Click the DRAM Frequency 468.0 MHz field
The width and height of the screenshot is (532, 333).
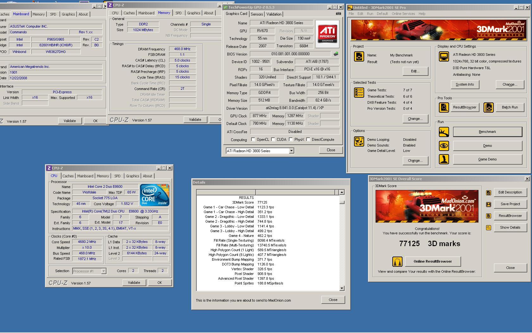click(182, 49)
